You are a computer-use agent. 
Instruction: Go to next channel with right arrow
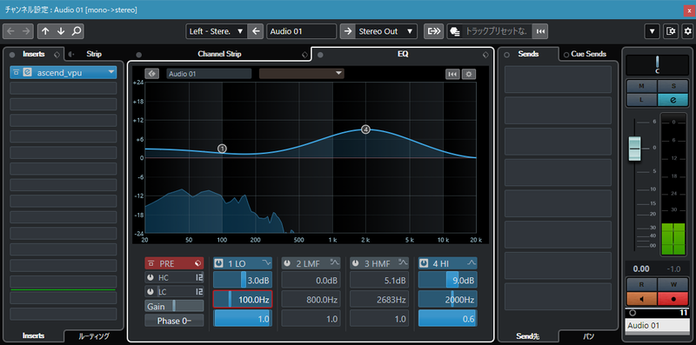tap(26, 31)
